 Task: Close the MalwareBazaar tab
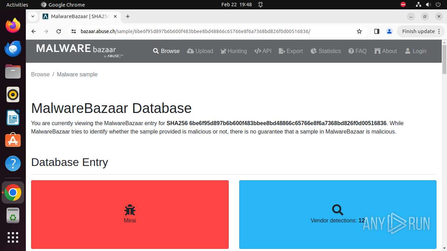click(115, 16)
